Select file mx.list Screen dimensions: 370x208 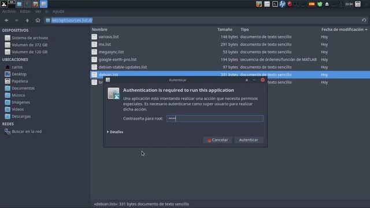click(x=105, y=44)
